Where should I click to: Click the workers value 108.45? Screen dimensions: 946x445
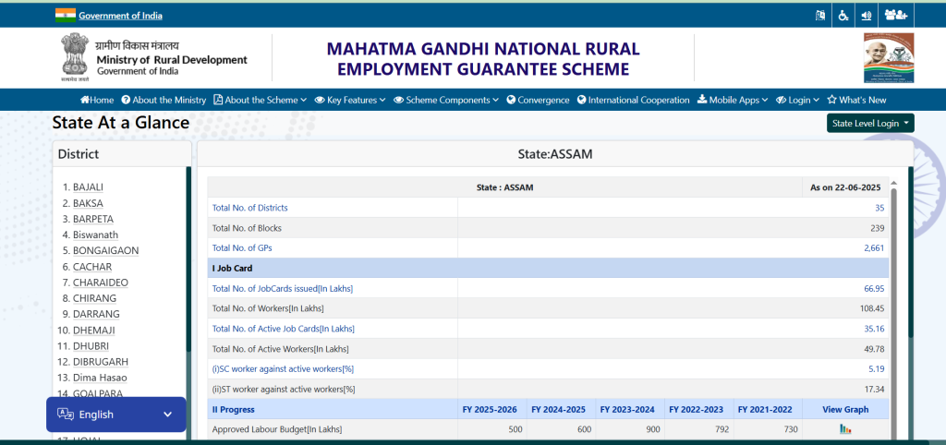coord(872,308)
